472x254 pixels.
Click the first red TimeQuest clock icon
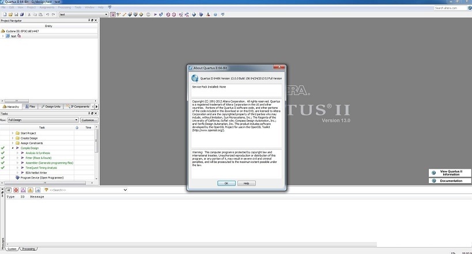[x=168, y=14]
